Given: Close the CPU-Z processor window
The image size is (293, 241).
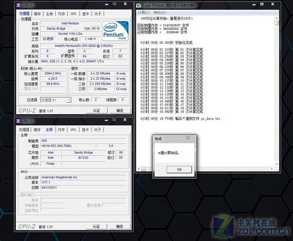Looking at the screenshot, I should (x=125, y=4).
